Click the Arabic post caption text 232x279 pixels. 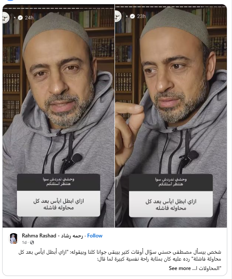tap(120, 255)
